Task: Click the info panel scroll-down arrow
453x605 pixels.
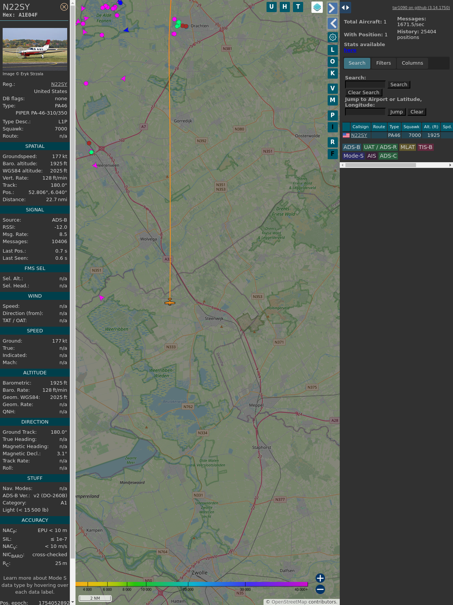Action: coord(72,602)
